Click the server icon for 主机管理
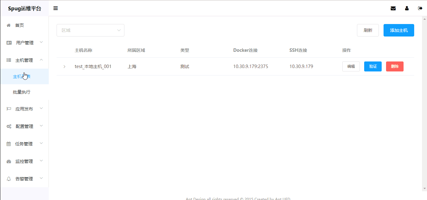Image resolution: width=427 pixels, height=200 pixels. [x=9, y=60]
